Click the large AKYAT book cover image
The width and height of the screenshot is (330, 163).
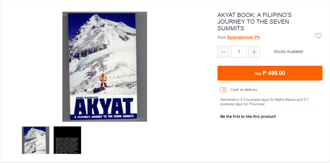(105, 67)
